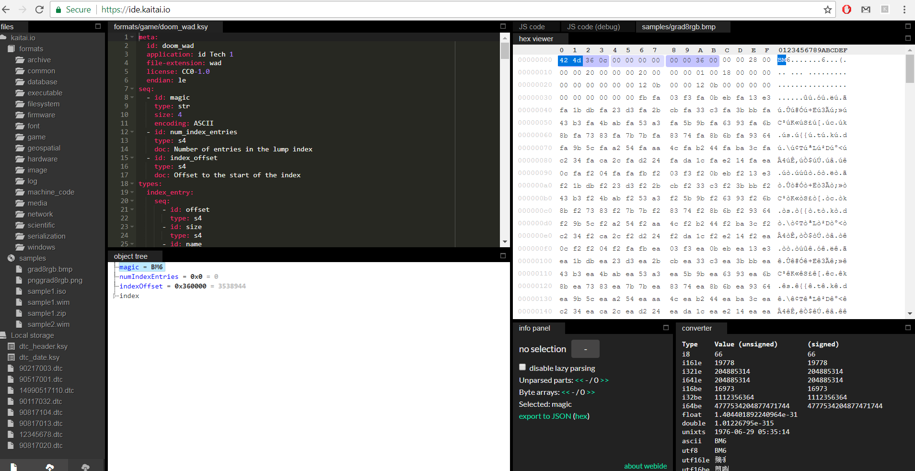
Task: Collapse the types section fold arrow at line 18
Action: (132, 184)
